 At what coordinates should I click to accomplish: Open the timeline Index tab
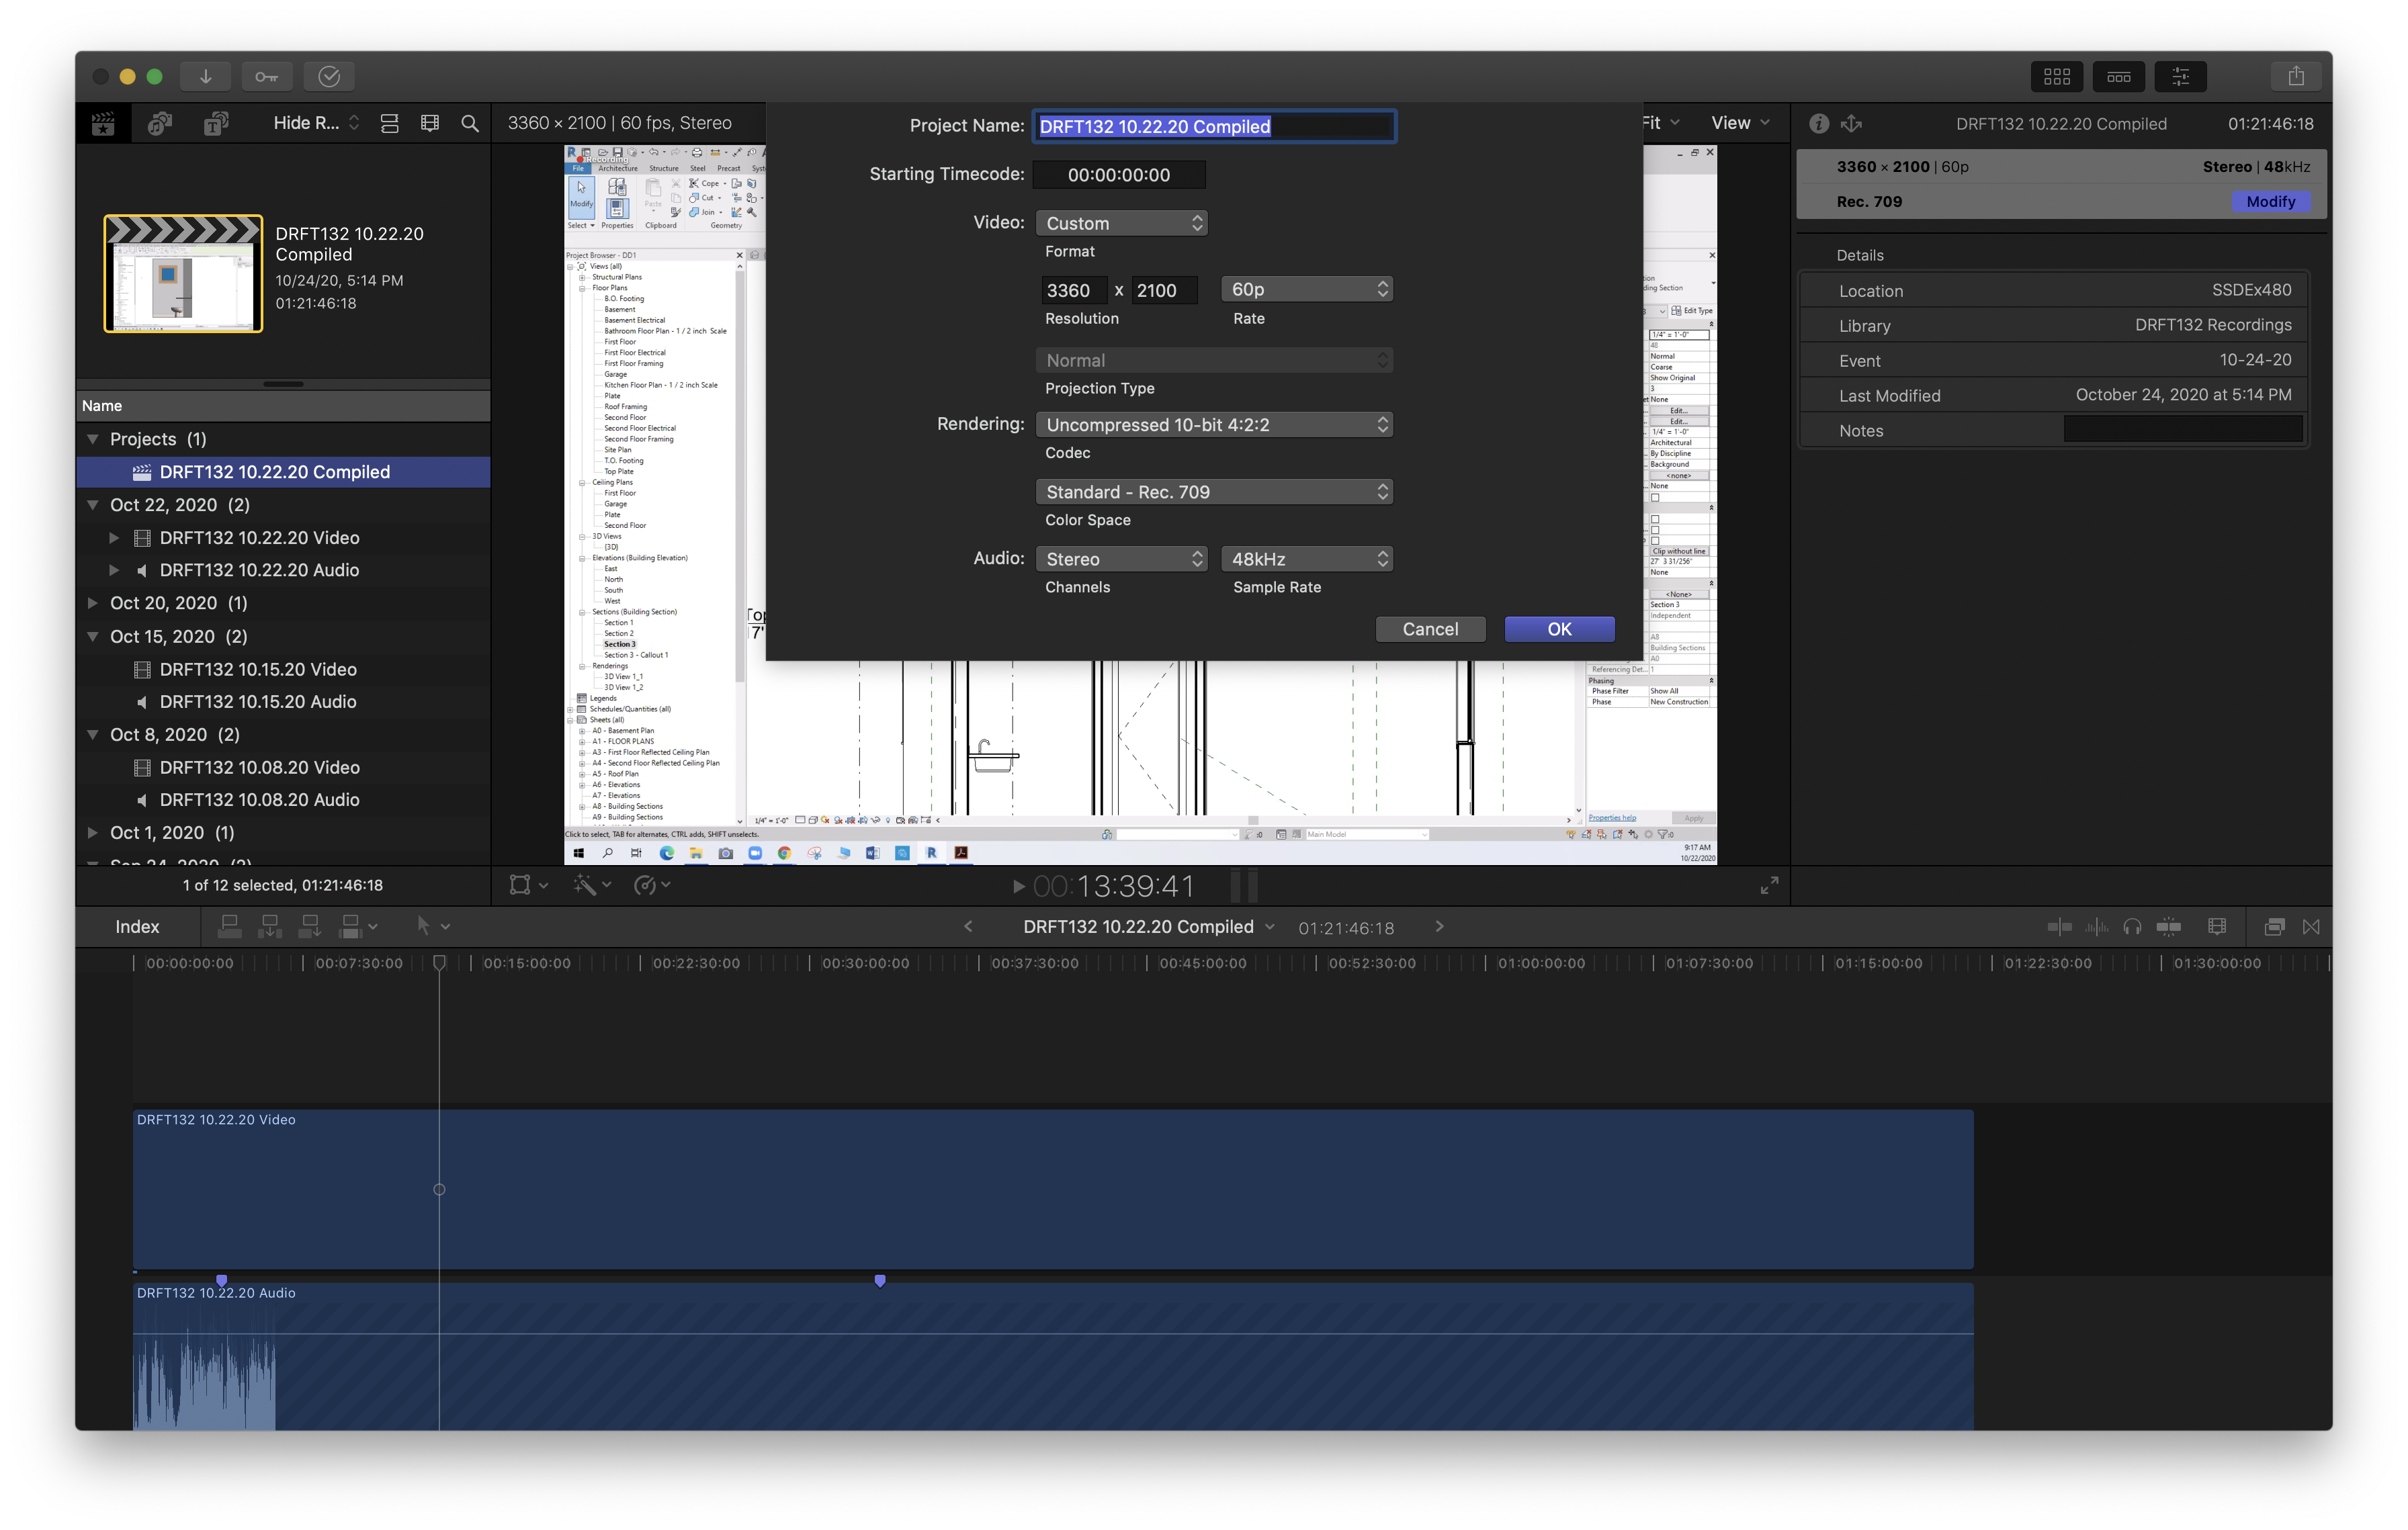(137, 926)
